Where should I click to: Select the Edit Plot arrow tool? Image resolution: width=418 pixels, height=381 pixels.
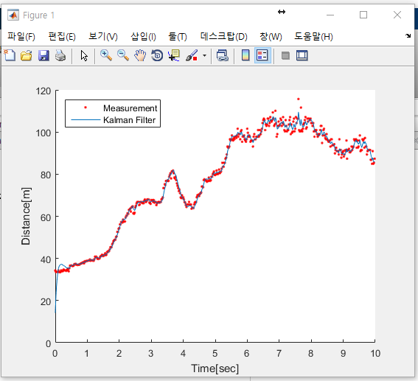tap(84, 56)
